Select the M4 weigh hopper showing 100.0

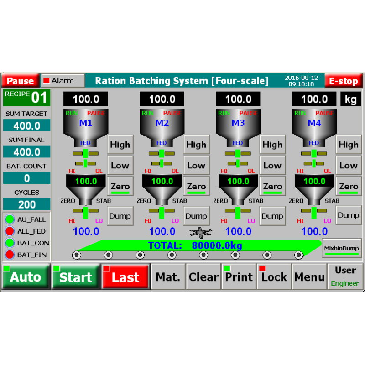[x=314, y=189]
